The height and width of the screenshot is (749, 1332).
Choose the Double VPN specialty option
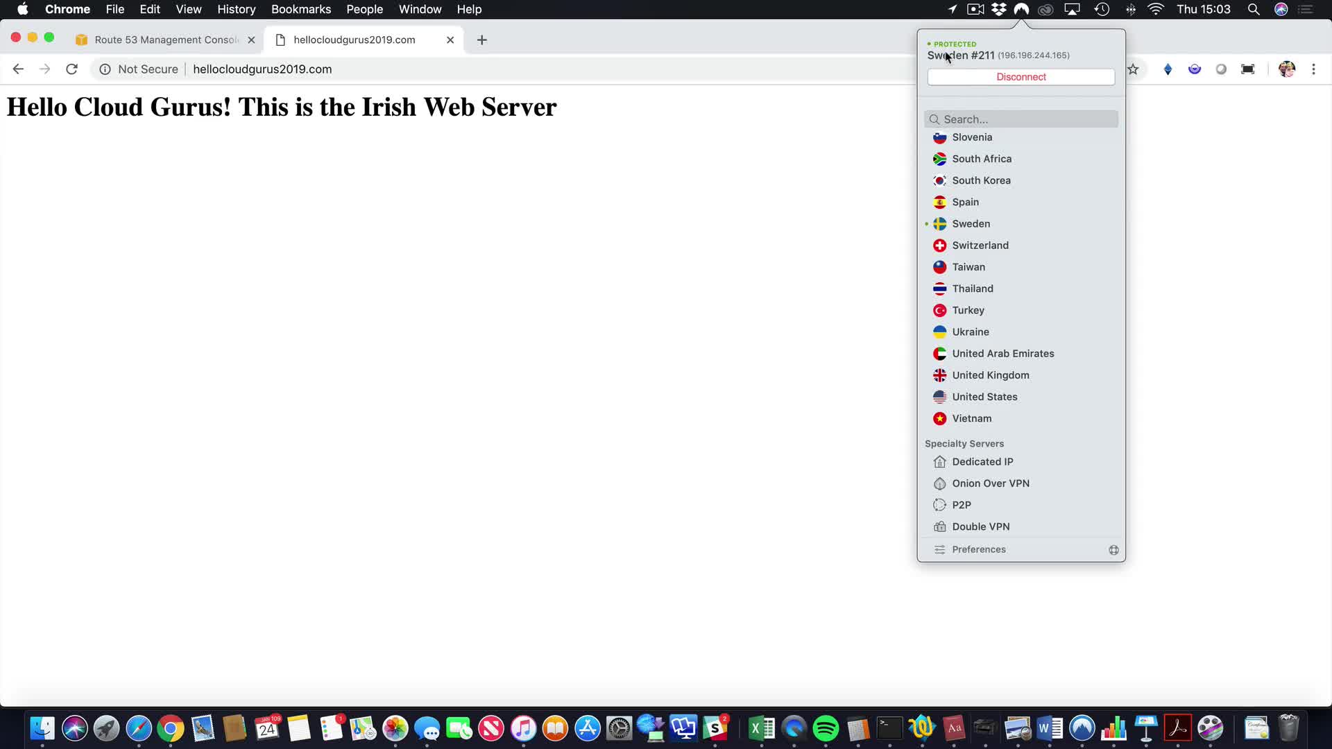click(x=980, y=526)
